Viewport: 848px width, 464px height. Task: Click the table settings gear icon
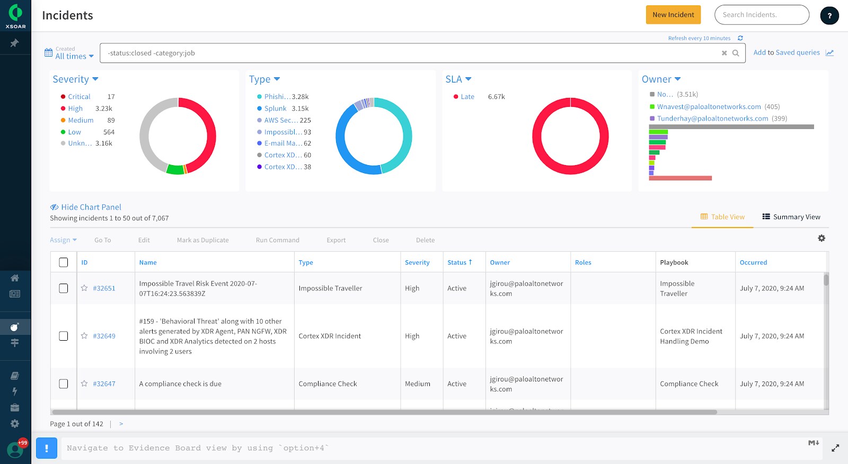click(821, 239)
